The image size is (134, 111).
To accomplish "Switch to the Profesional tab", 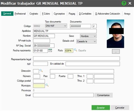I will coord(20,14).
